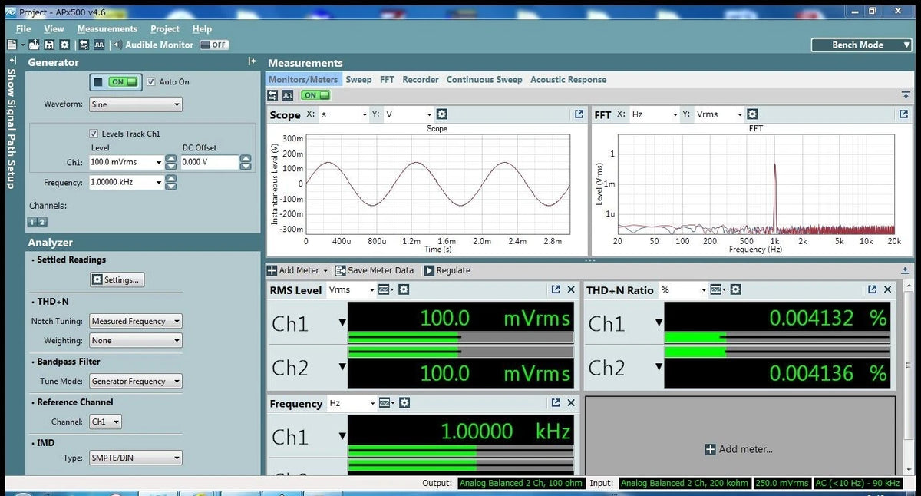This screenshot has height=496, width=921.
Task: Increase frequency with the stepper up arrow
Action: [x=170, y=178]
